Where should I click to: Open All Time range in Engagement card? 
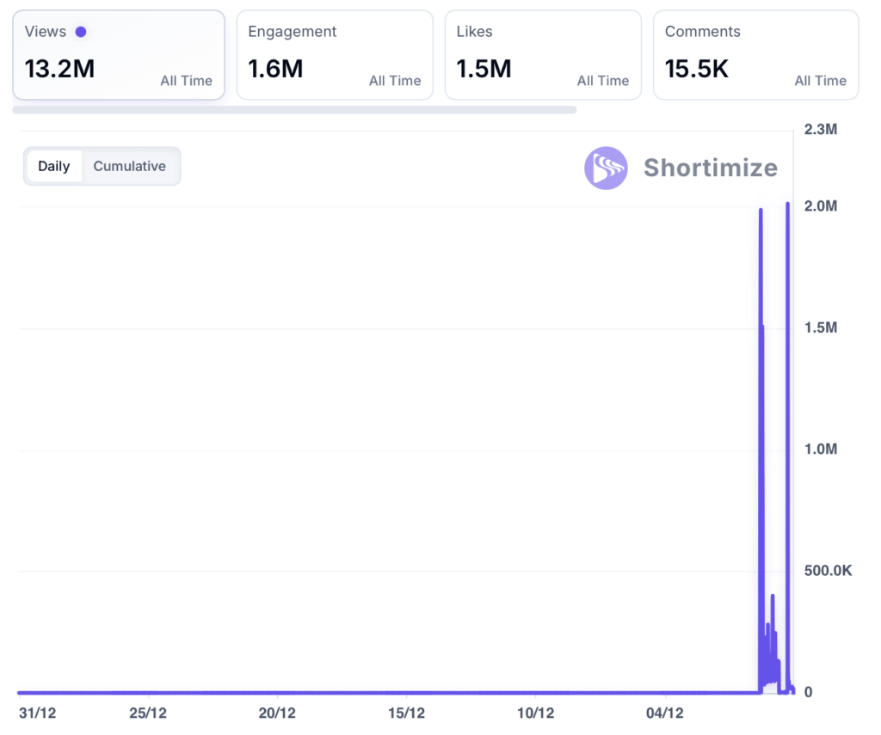tap(395, 81)
